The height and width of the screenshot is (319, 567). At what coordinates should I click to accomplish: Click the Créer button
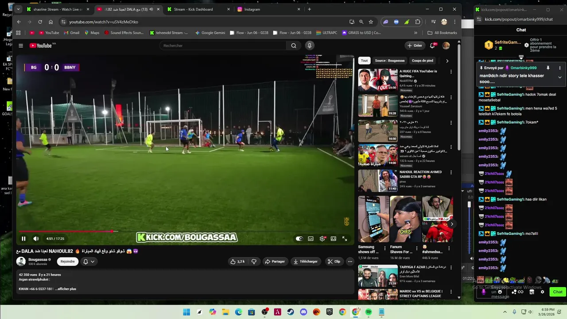coord(415,46)
